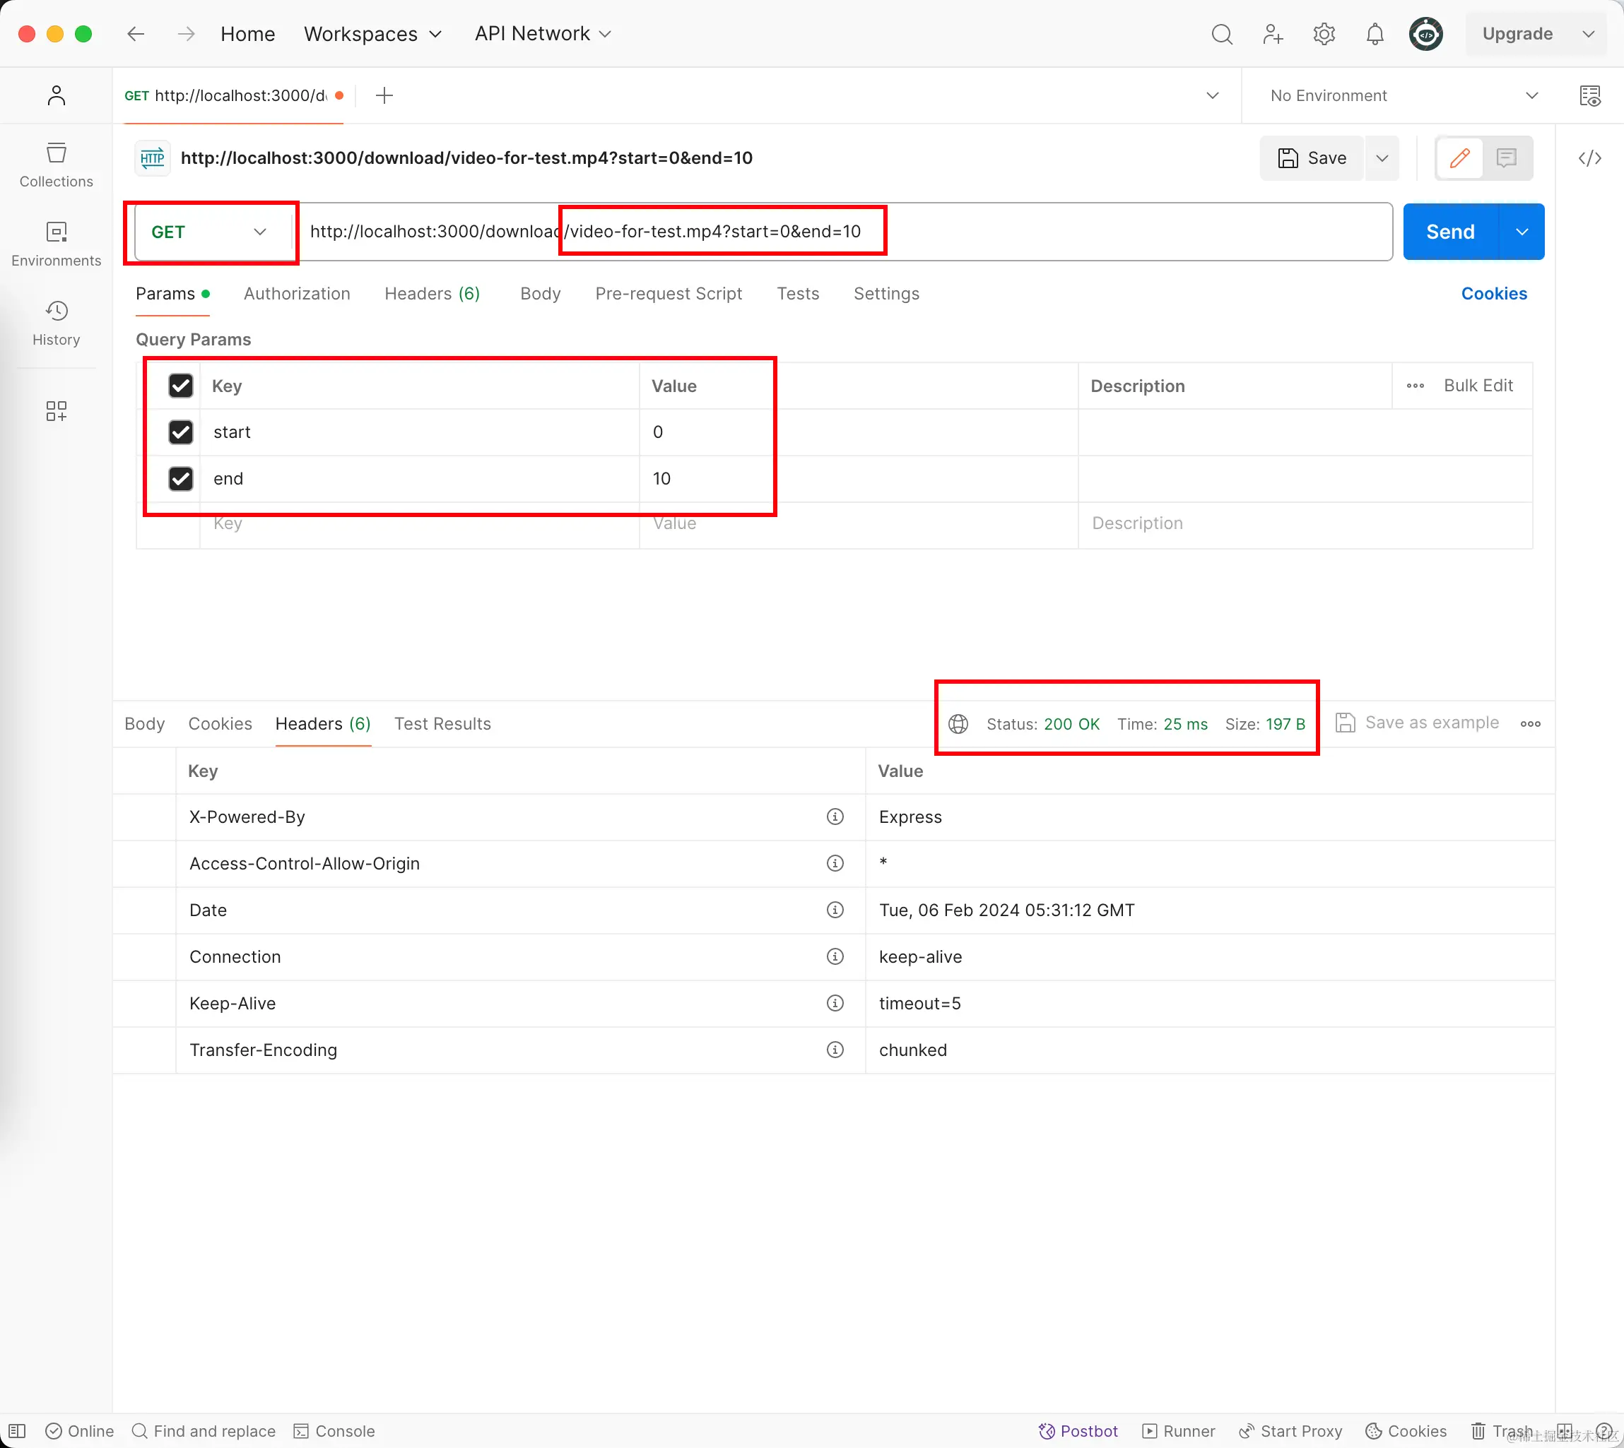The height and width of the screenshot is (1448, 1624).
Task: Go forward with the right arrow
Action: pos(187,33)
